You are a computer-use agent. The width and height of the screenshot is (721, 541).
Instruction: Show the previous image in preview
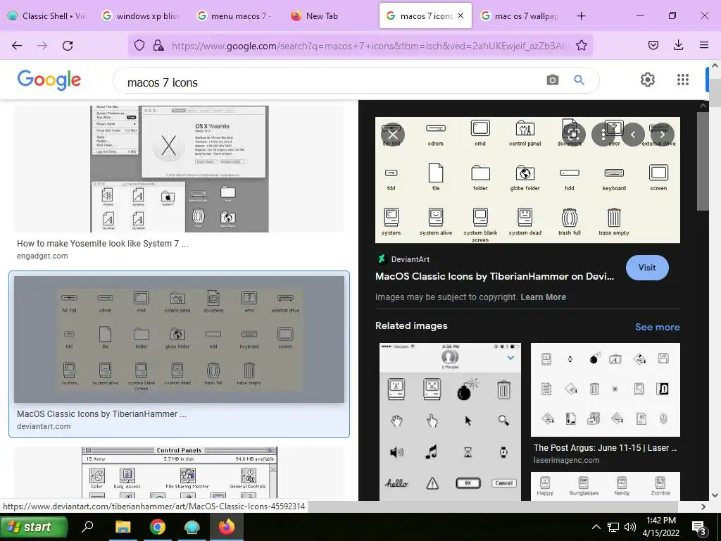tap(633, 135)
